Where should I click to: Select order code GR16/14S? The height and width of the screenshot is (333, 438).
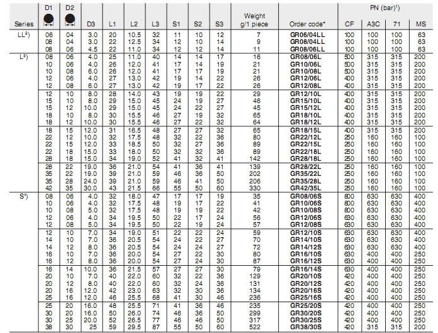307,268
